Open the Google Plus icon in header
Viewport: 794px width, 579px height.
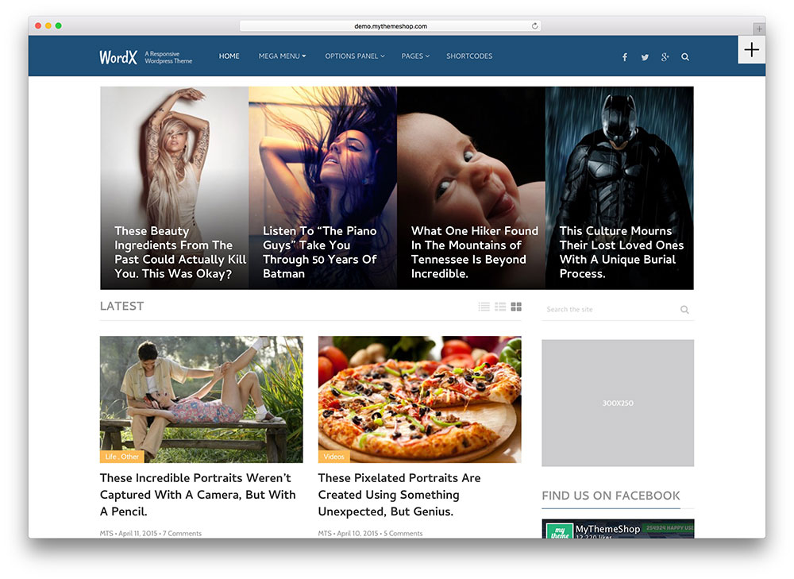(665, 57)
